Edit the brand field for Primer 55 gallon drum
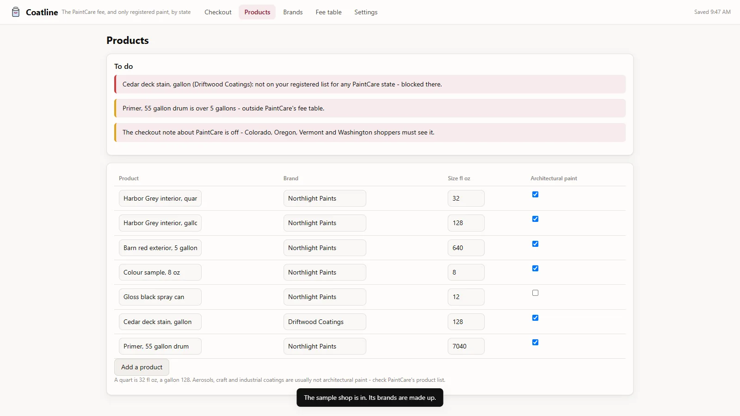The height and width of the screenshot is (416, 740). (x=325, y=346)
